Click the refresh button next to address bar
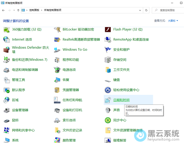 [146, 10]
